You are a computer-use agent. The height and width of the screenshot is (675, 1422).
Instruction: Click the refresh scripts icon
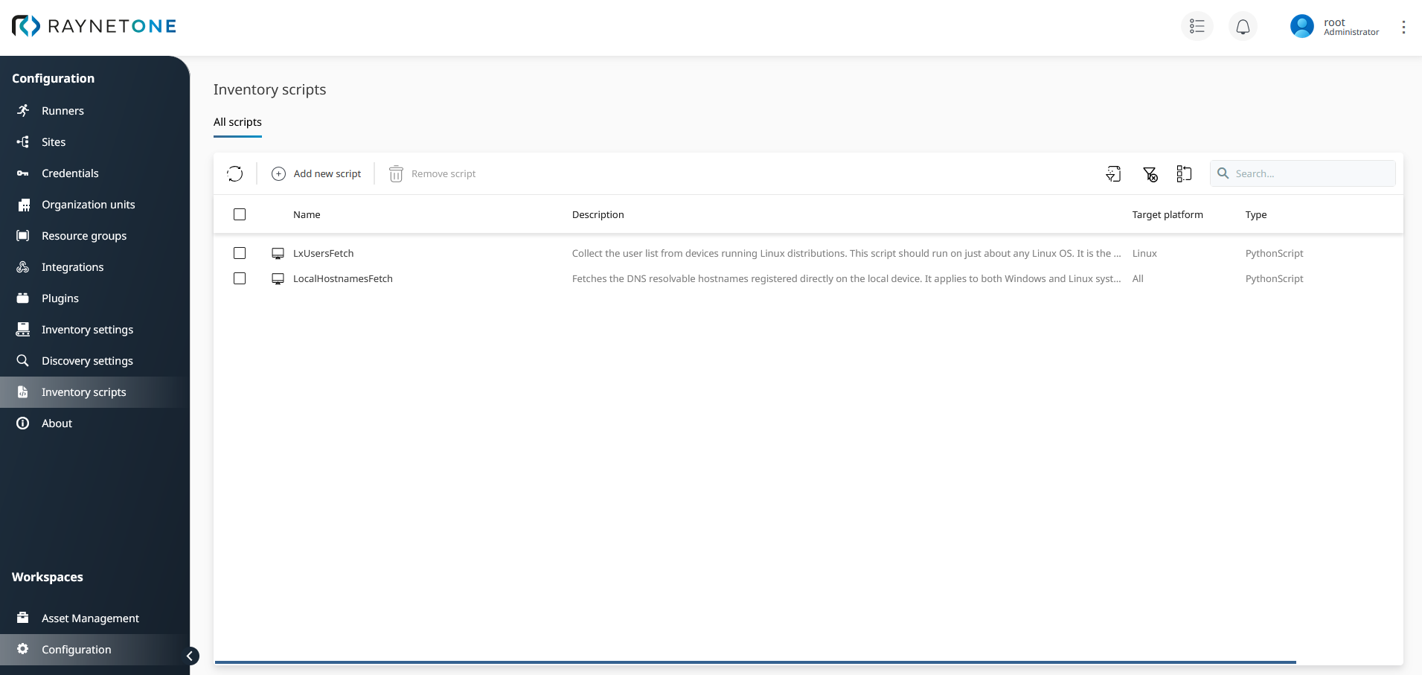click(234, 173)
